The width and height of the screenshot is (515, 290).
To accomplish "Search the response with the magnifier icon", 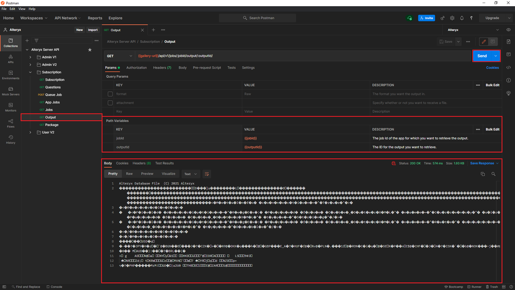I will (x=493, y=174).
